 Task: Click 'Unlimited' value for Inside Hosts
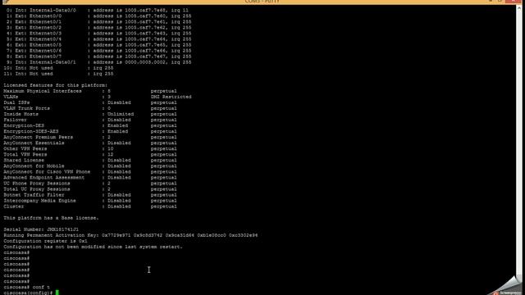[x=121, y=114]
